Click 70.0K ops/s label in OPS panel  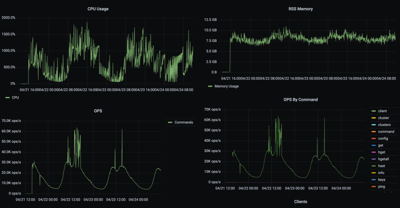(11, 121)
